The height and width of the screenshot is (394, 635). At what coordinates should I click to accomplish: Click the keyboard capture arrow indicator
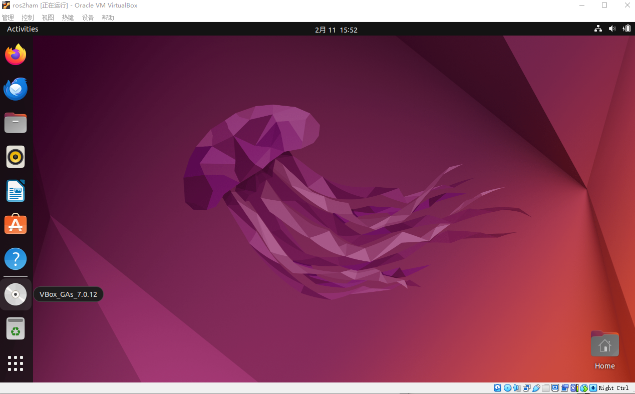point(593,388)
